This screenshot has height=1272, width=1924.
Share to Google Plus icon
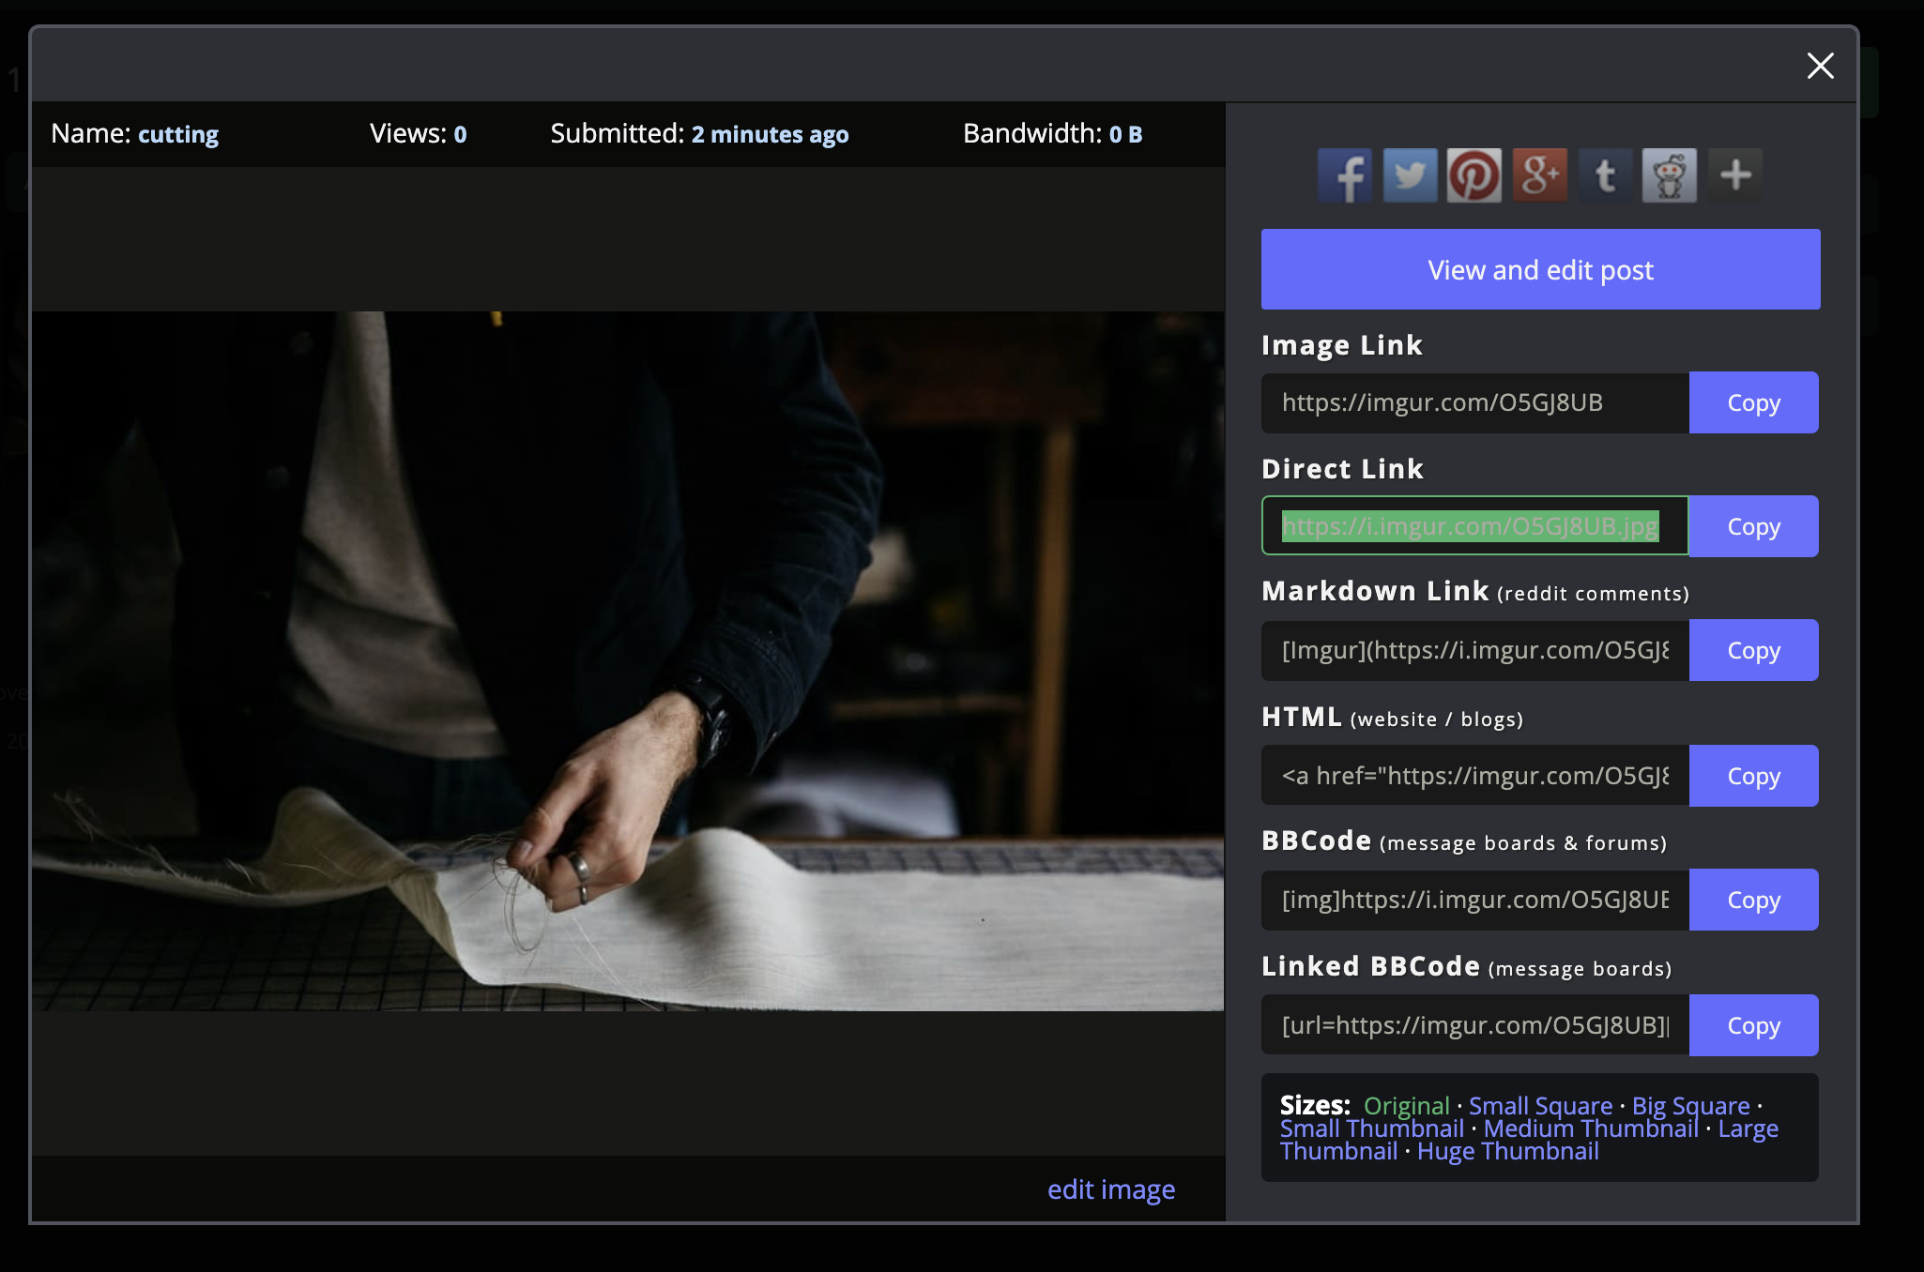1540,175
